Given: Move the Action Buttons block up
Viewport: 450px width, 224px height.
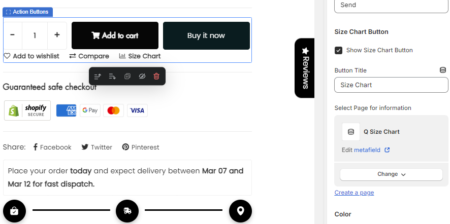Looking at the screenshot, I should (x=98, y=77).
